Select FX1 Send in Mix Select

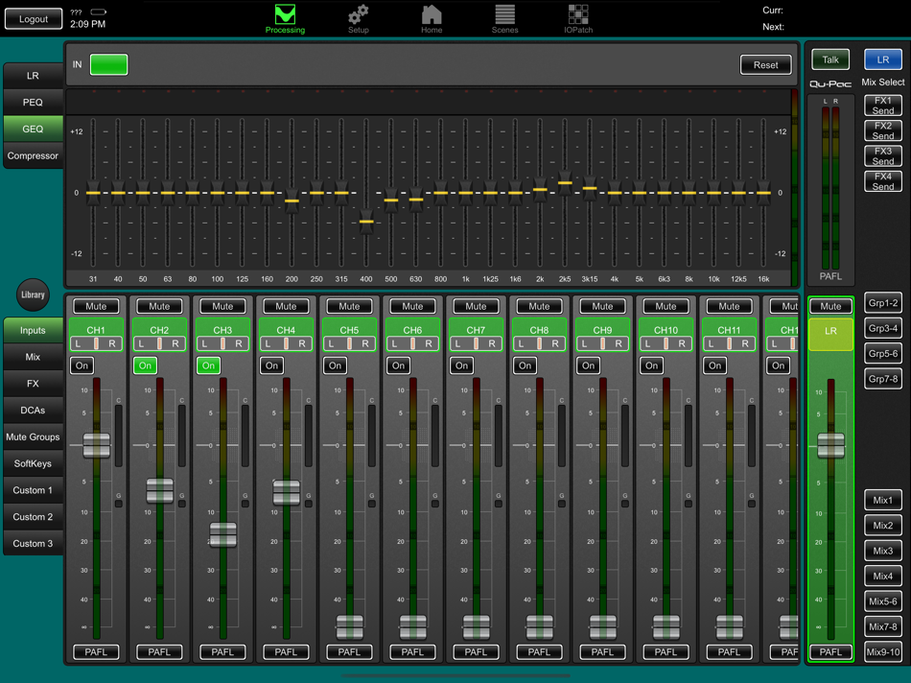coord(881,104)
